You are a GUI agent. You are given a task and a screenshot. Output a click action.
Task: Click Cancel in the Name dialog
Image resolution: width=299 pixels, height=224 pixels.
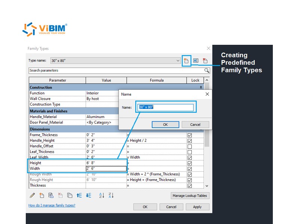195,125
